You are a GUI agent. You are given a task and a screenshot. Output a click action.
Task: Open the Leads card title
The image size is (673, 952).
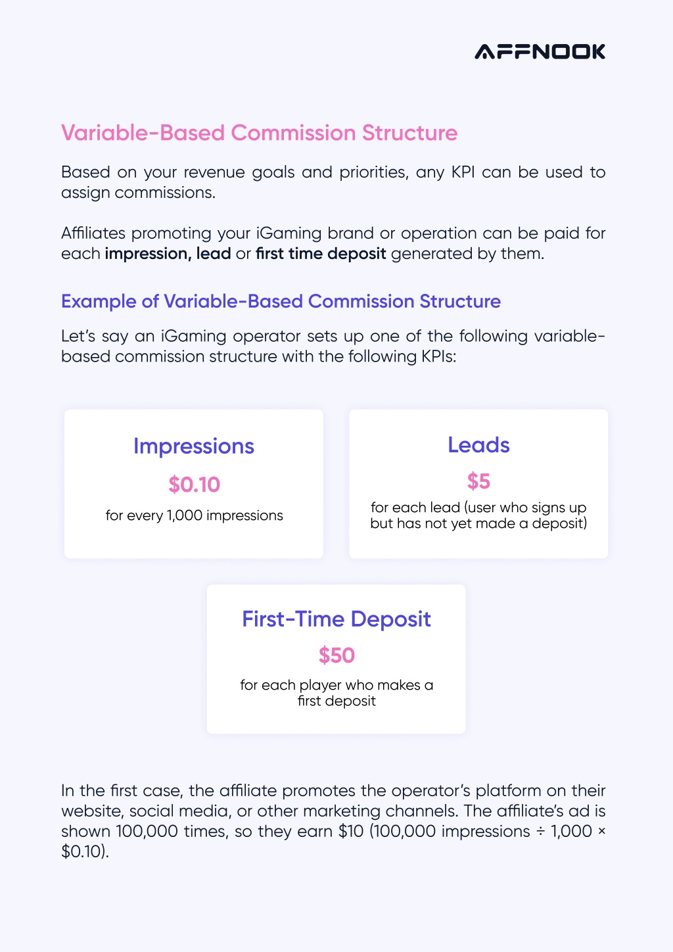tap(478, 445)
